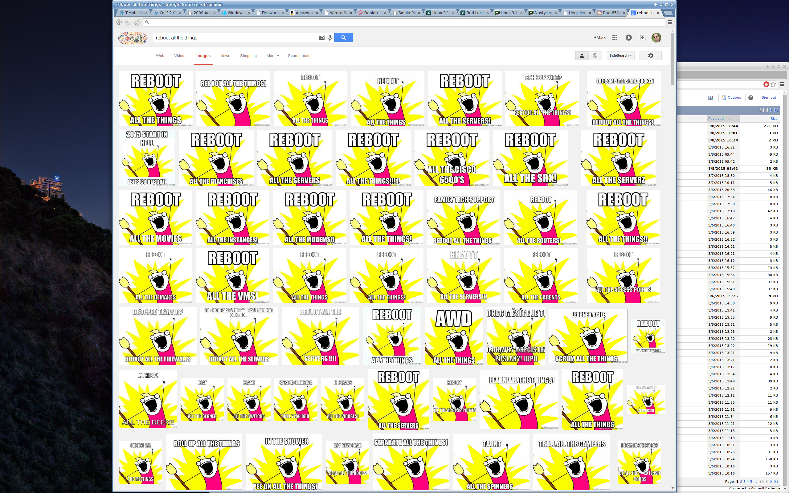The height and width of the screenshot is (493, 789).
Task: Click Sign out in webmail
Action: (768, 97)
